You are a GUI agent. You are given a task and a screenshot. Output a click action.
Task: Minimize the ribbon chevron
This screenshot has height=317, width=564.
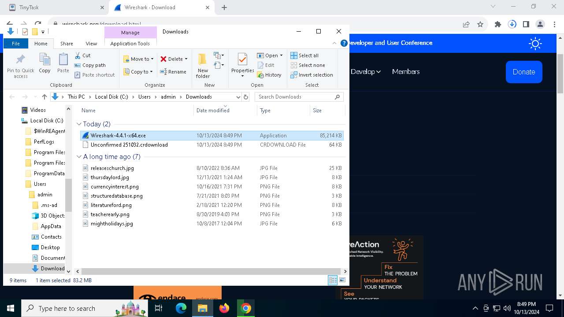334,43
